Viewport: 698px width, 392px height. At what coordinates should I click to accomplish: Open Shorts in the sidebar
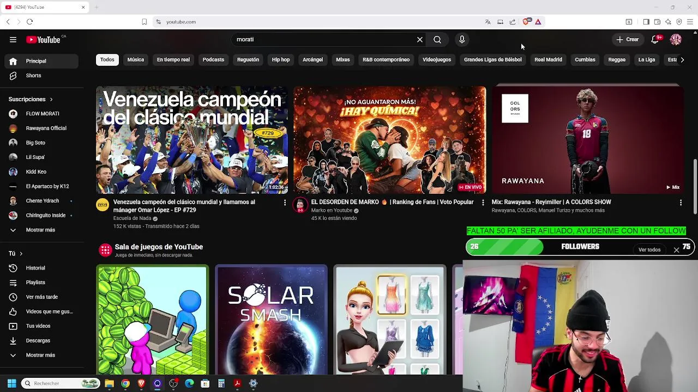click(41, 76)
